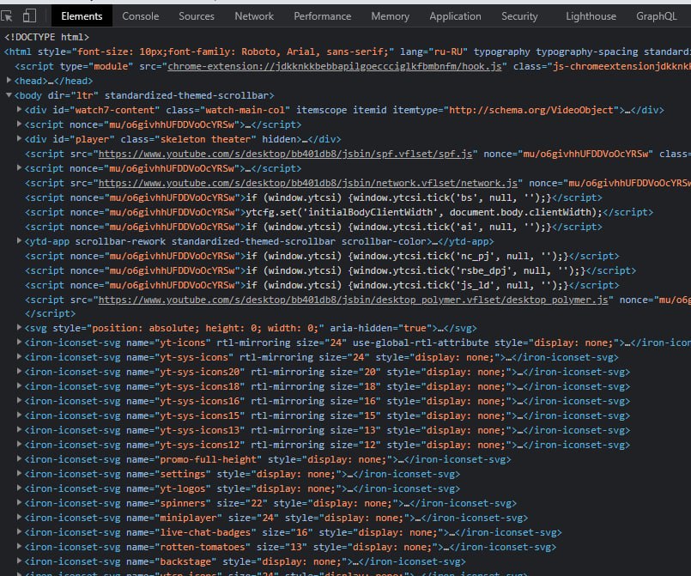Screen dimensions: 691x576
Task: Open the Network tab
Action: pos(254,16)
